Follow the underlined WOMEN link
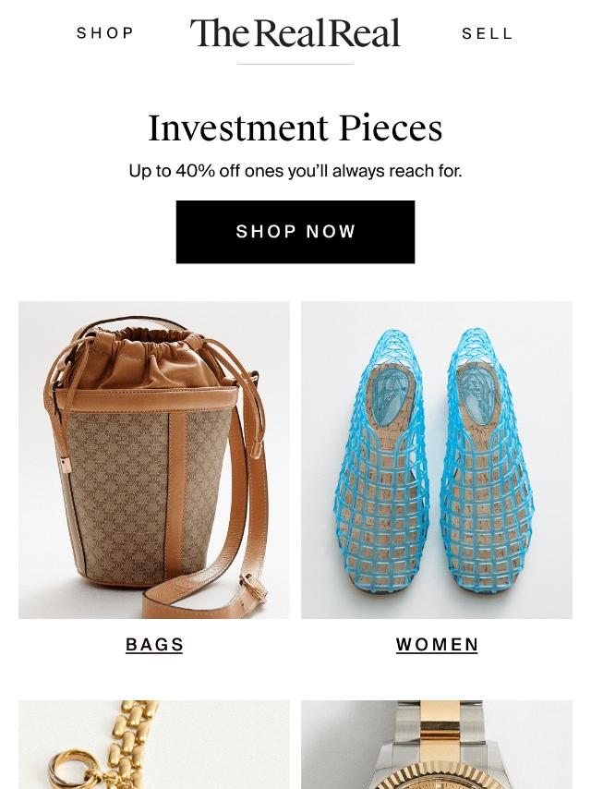This screenshot has width=591, height=789. [437, 645]
